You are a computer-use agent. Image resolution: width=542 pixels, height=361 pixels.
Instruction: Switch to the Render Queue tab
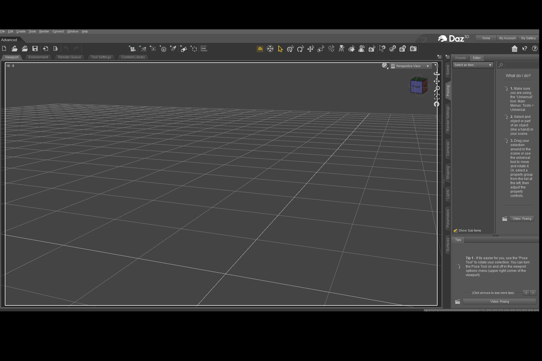click(x=69, y=57)
